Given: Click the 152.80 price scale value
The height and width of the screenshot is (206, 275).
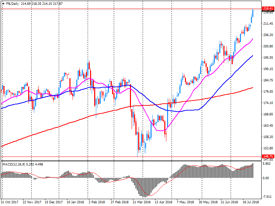Looking at the screenshot, I should point(268,148).
